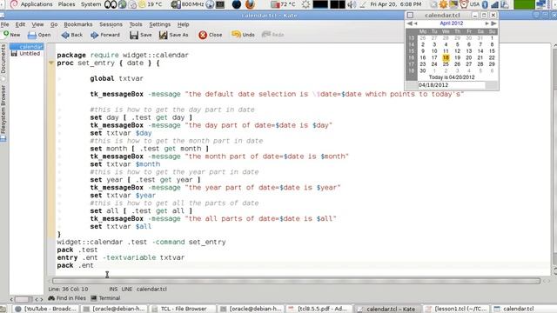The height and width of the screenshot is (313, 557).
Task: Switch to the calendar.tcl - Kate taskbar entry
Action: [388, 310]
